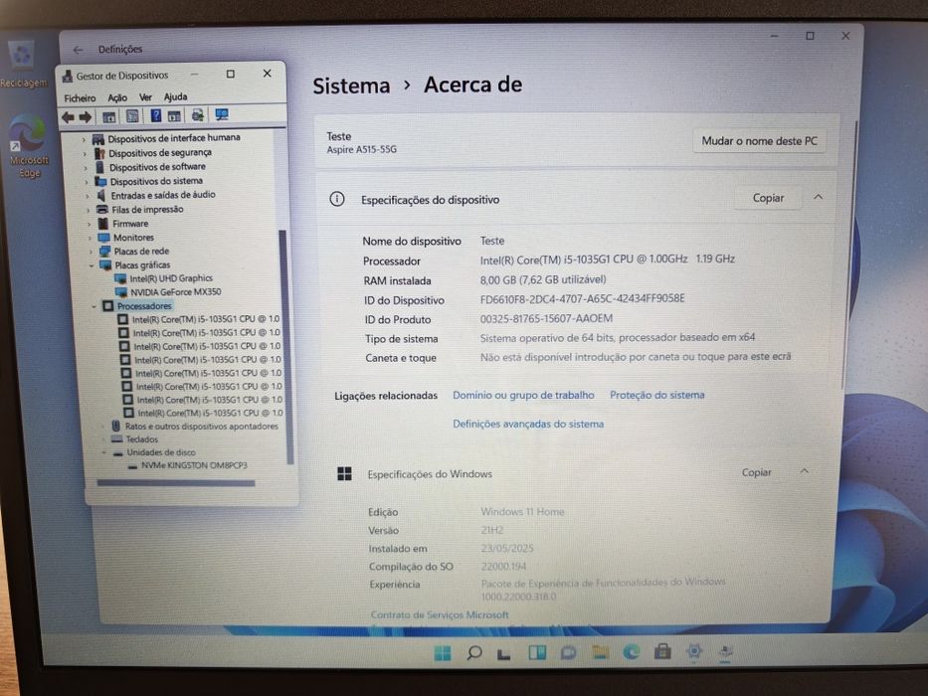The image size is (928, 696).
Task: Click the blue Help question mark icon
Action: 155,115
